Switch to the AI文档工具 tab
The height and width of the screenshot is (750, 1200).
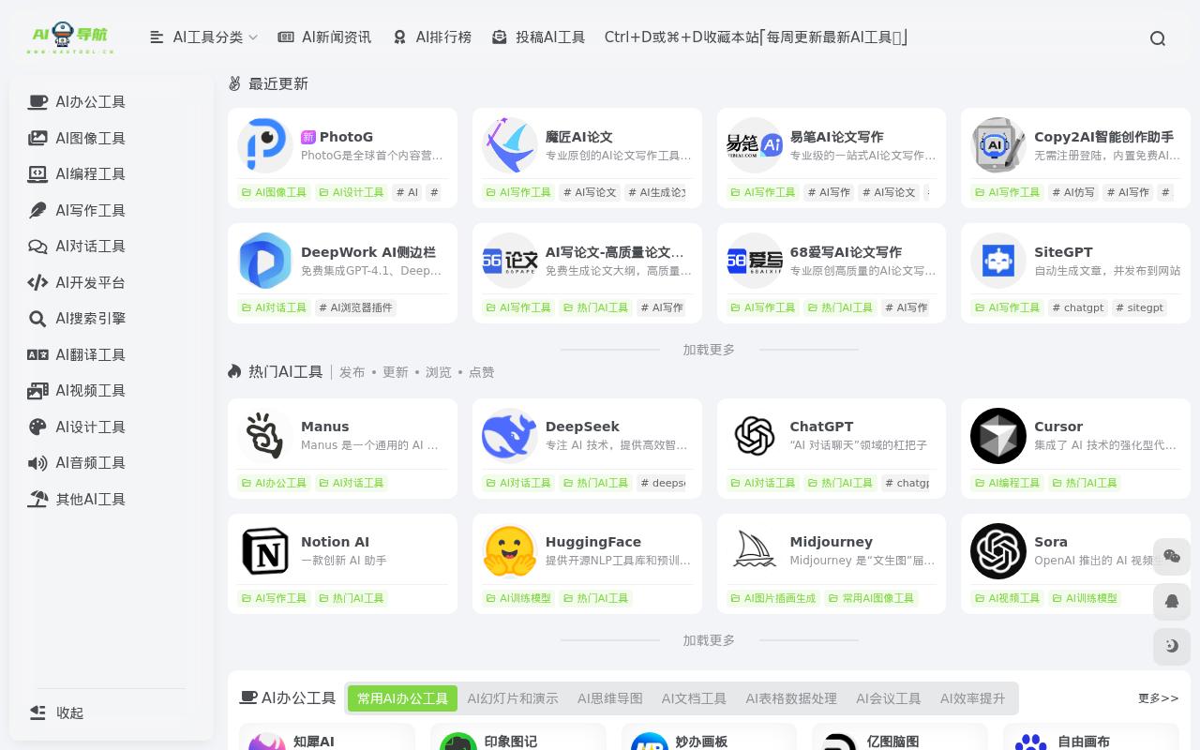[694, 698]
